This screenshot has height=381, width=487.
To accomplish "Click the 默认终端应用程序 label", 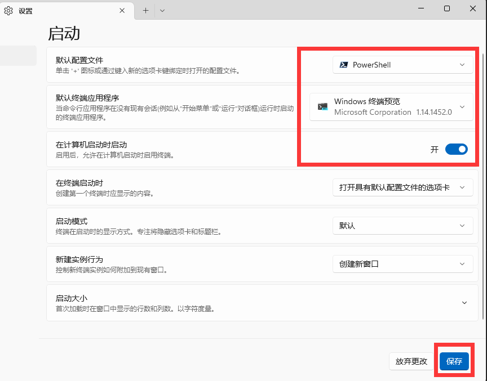I will [x=87, y=98].
